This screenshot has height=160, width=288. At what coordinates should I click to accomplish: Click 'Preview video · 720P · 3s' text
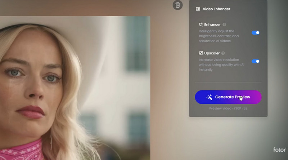tap(228, 108)
